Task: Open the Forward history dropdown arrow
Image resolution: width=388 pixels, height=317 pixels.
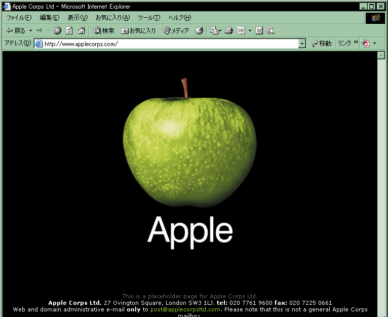Action: (49, 31)
